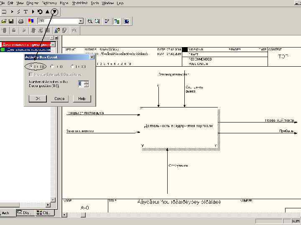The image size is (301, 225).
Task: Toggle the Model Explorer tree icon
Action: tap(117, 21)
